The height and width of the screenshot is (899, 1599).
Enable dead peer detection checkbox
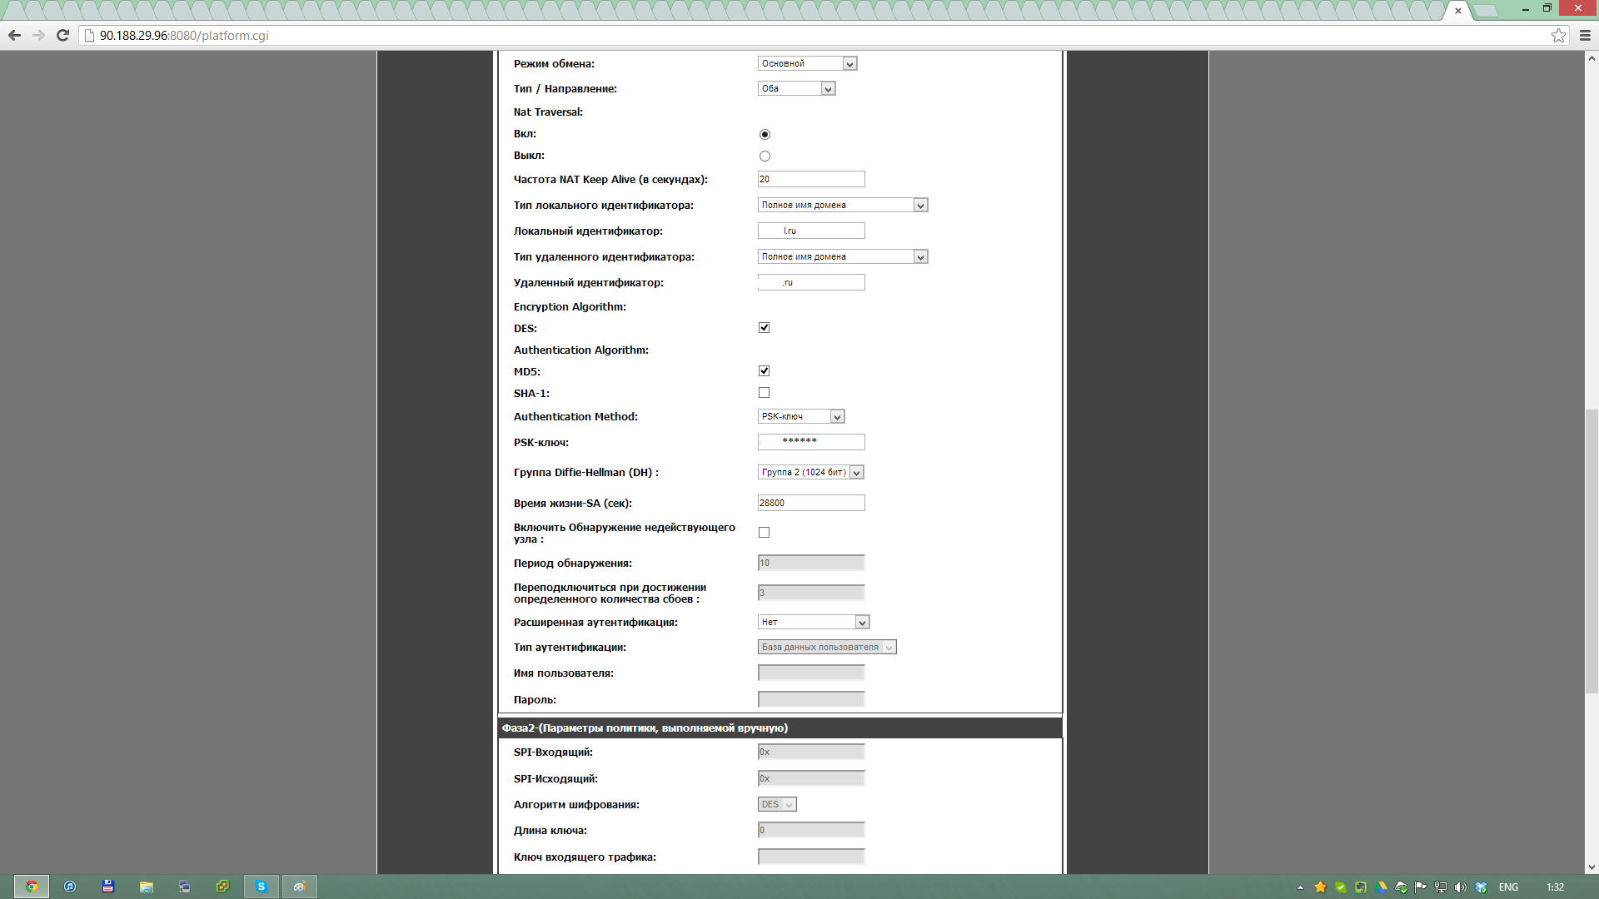point(764,533)
